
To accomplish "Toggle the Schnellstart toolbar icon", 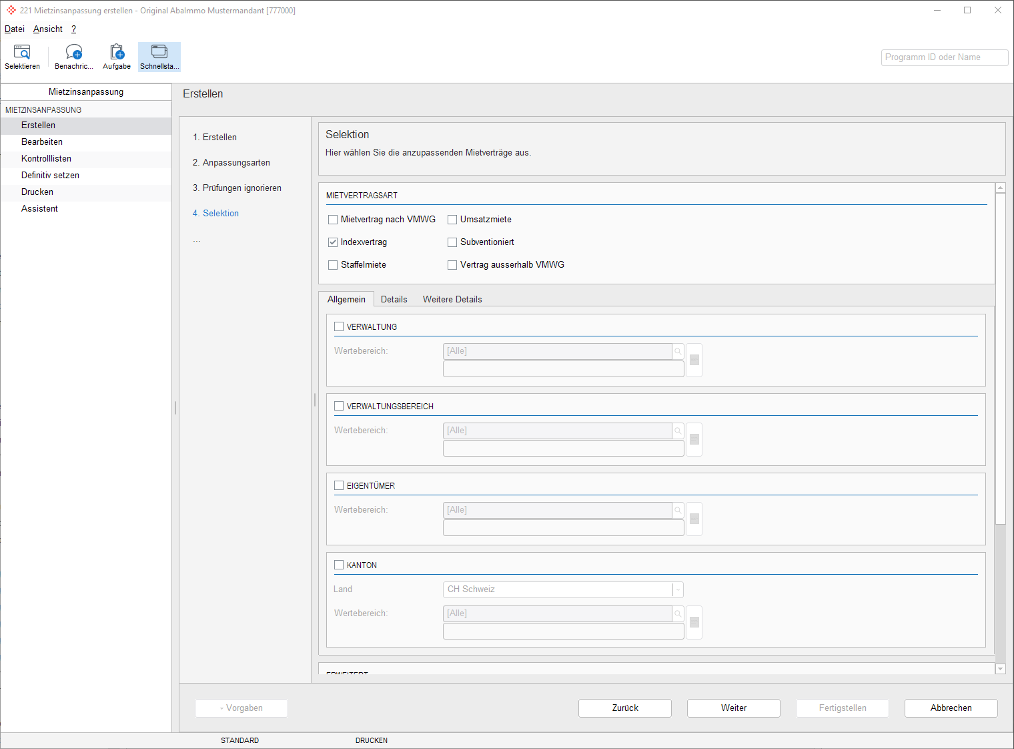I will click(159, 57).
